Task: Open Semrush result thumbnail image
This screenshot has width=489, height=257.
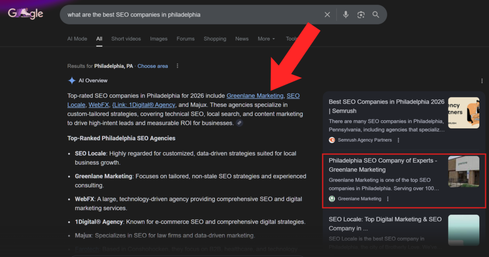Action: point(463,113)
